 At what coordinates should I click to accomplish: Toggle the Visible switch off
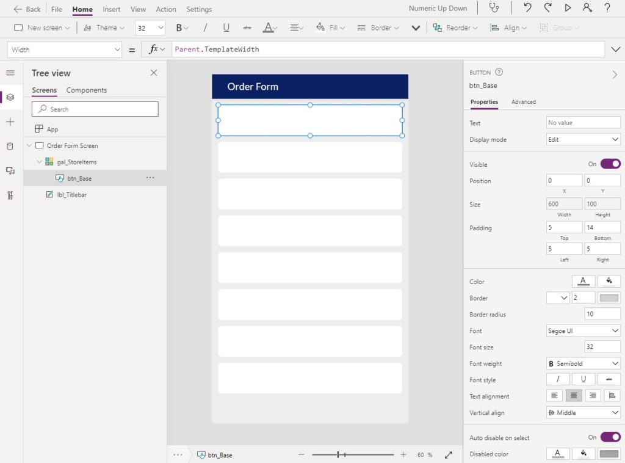click(x=610, y=164)
